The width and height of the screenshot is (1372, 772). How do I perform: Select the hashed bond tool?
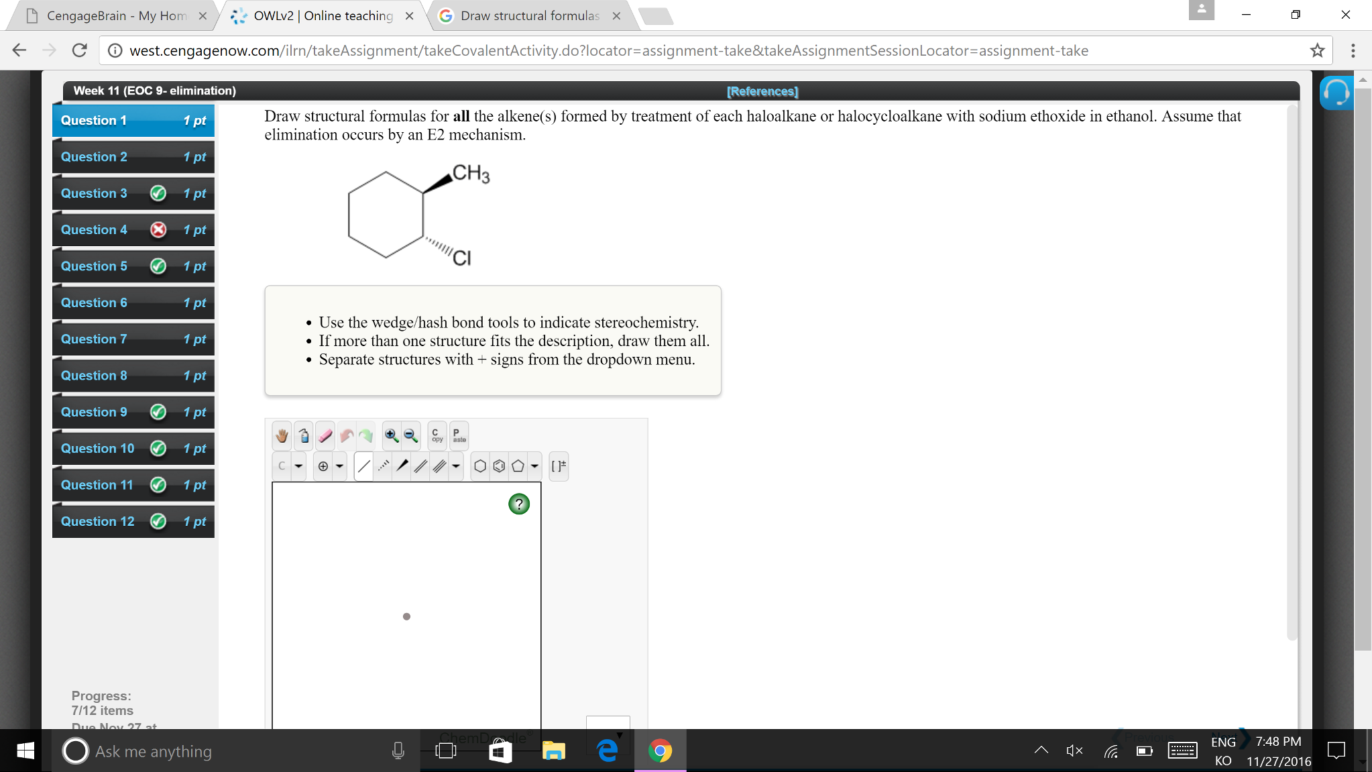(383, 465)
